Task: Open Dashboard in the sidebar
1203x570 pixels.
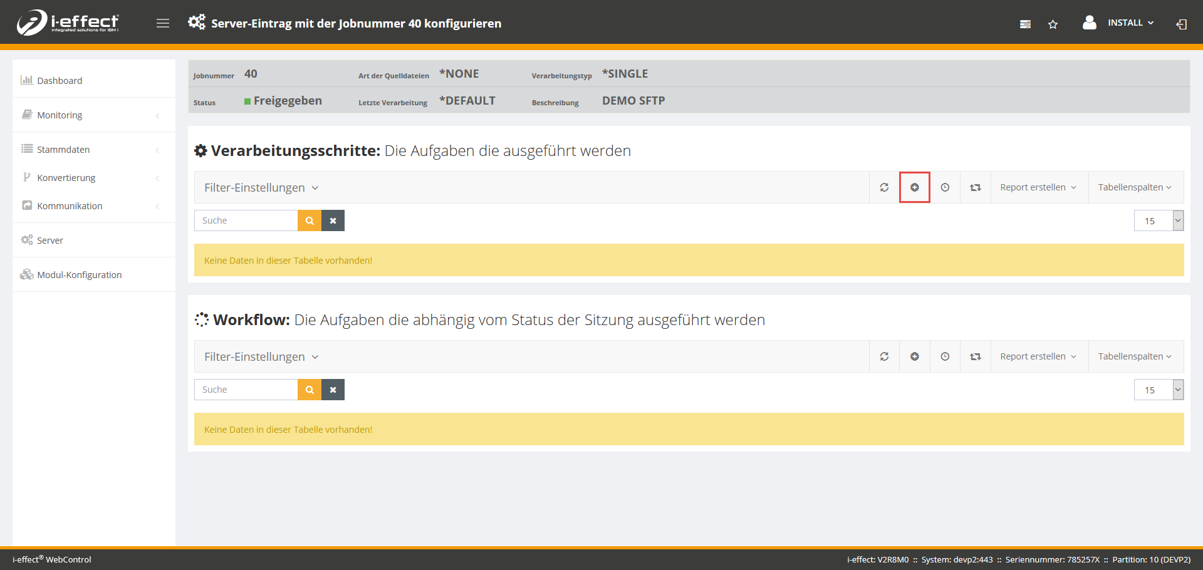Action: coord(60,80)
